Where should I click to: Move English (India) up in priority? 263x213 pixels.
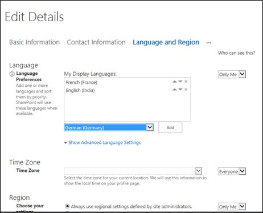(175, 90)
